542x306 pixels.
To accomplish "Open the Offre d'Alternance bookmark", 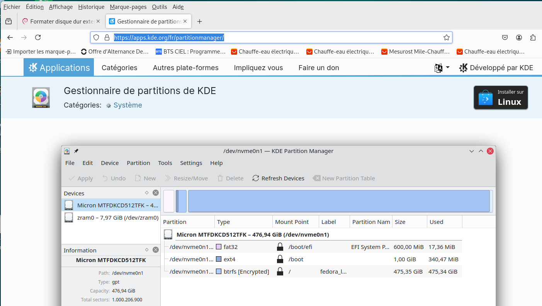I will pos(115,51).
